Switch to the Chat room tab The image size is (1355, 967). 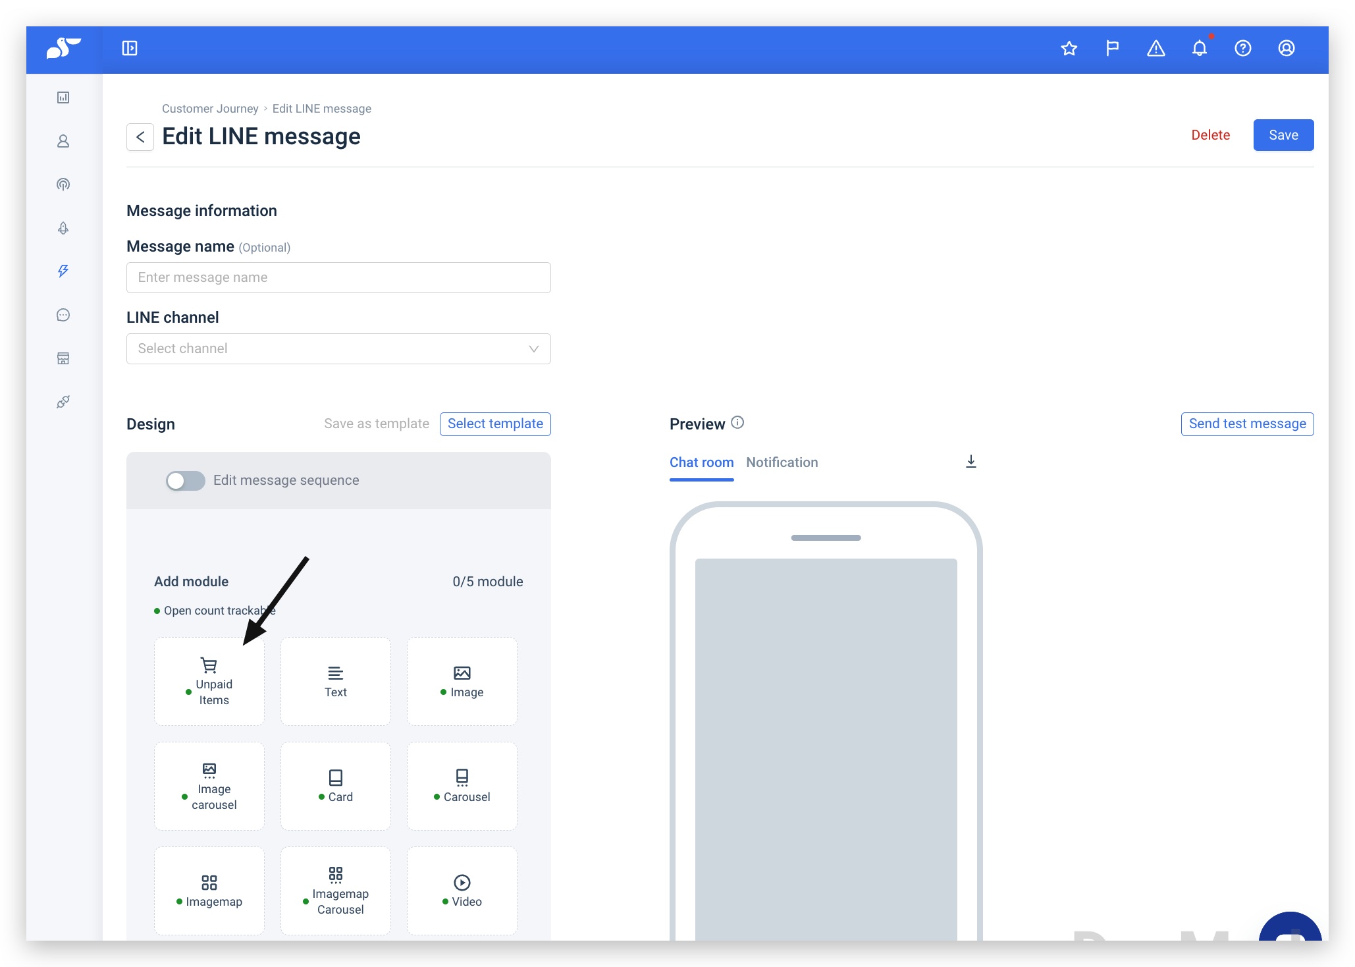(x=701, y=462)
